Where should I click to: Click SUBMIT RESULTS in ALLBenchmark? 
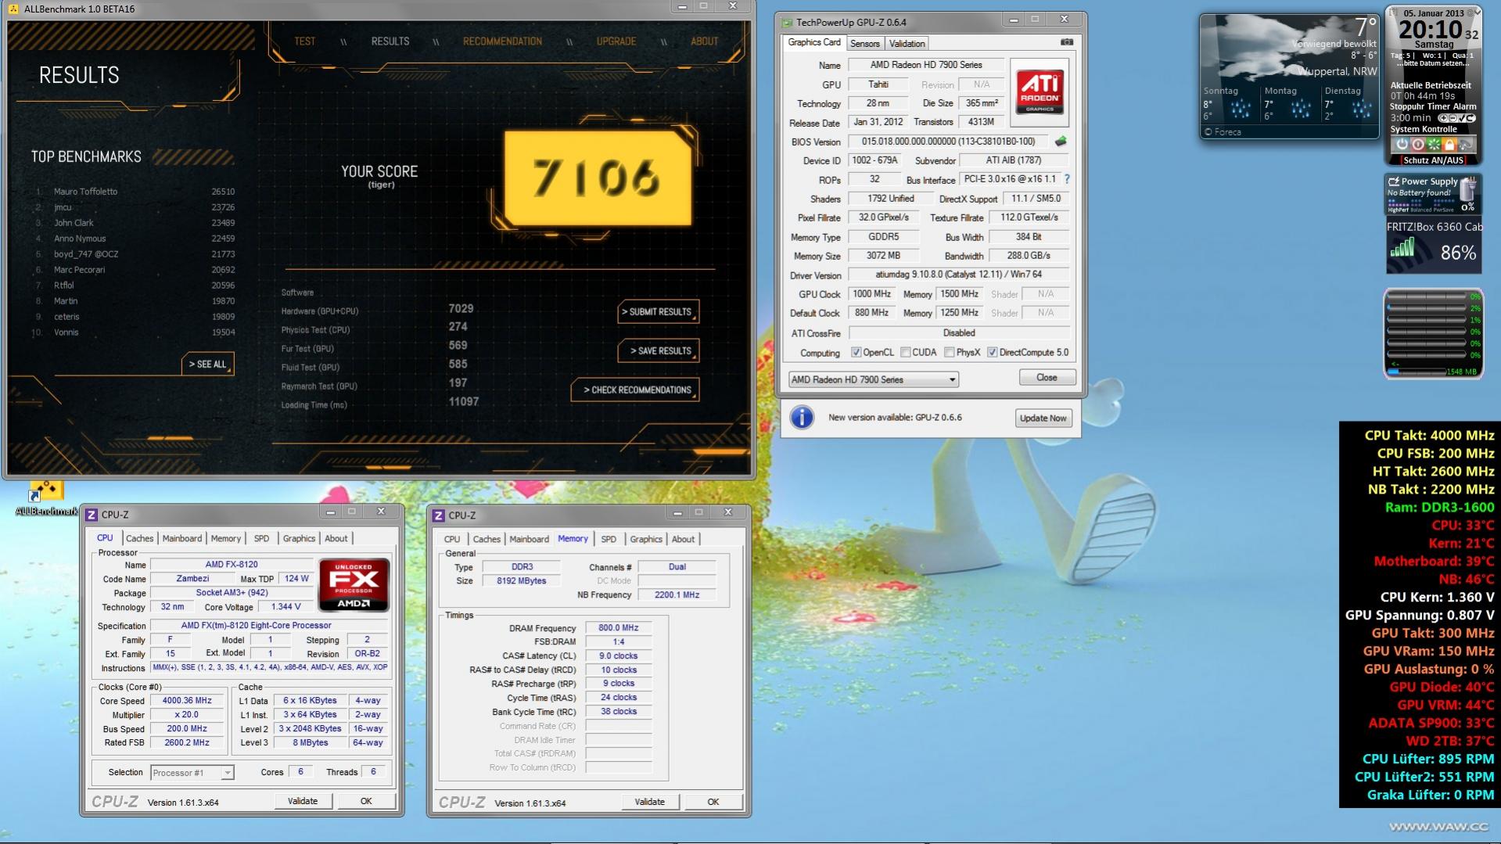tap(657, 311)
